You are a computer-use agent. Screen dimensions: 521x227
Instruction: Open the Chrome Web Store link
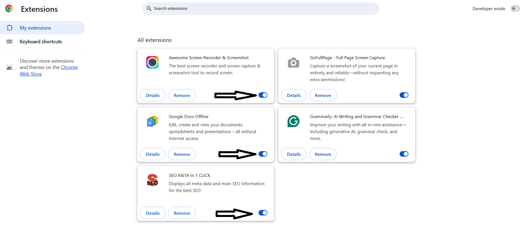(x=48, y=71)
